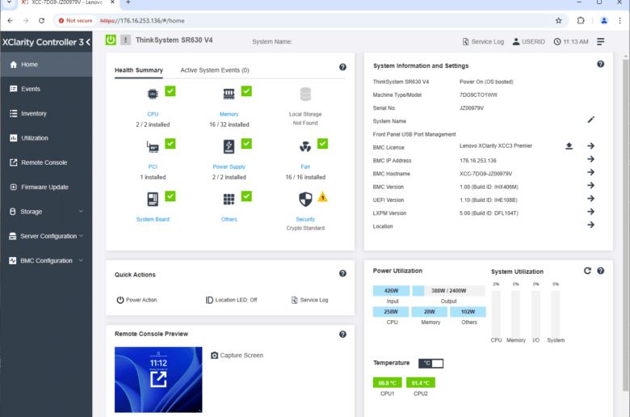Switch to Active System Events tab
Image resolution: width=630 pixels, height=417 pixels.
(215, 70)
